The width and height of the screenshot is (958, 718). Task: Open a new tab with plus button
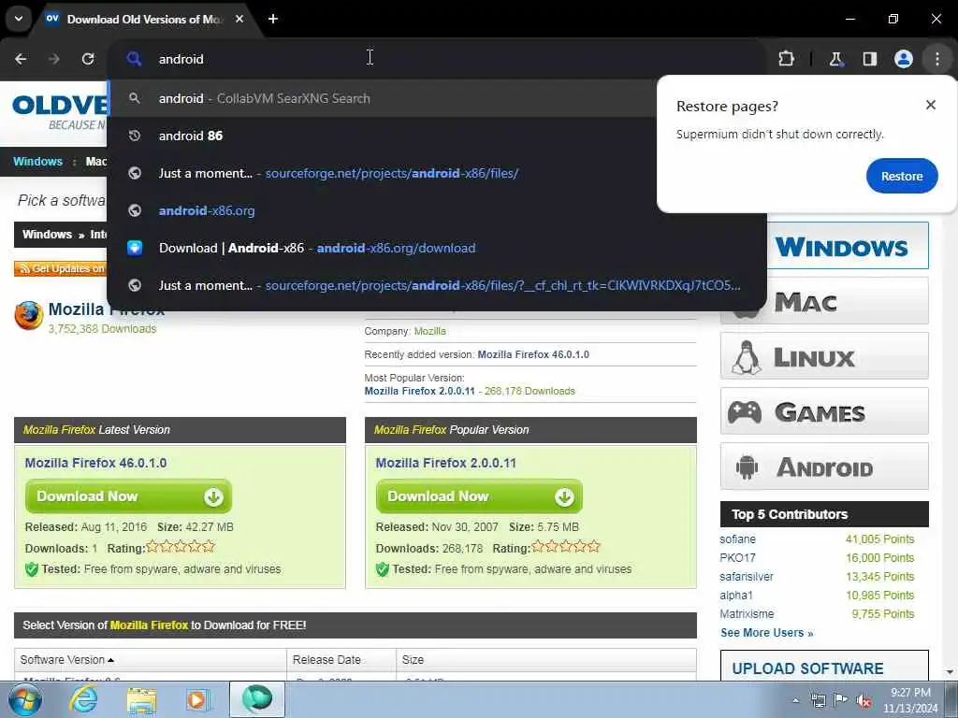[x=273, y=19]
